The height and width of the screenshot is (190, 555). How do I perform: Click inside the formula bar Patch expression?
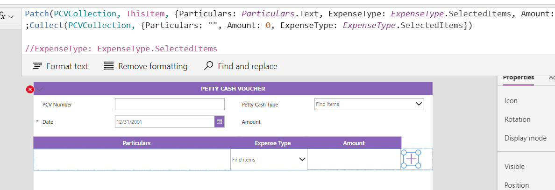coord(234,14)
